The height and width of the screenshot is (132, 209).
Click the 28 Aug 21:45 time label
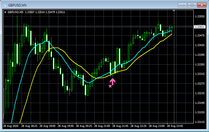click(120, 126)
